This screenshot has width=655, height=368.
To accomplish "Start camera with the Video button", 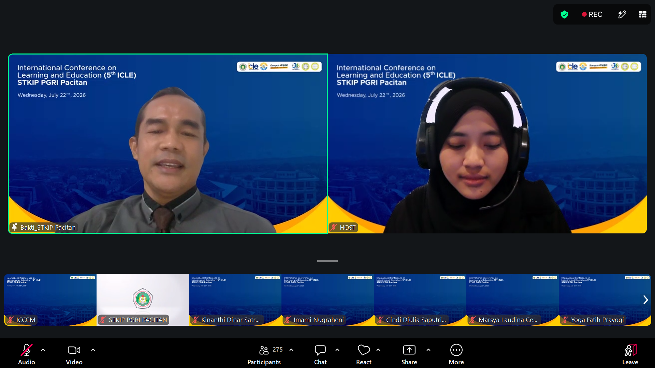I will pos(74,354).
